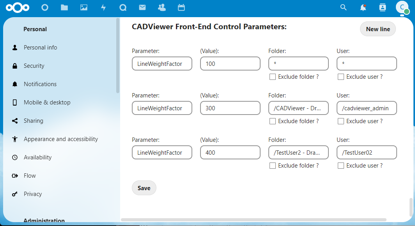Click the search magnifier icon
This screenshot has width=415, height=226.
[343, 7]
